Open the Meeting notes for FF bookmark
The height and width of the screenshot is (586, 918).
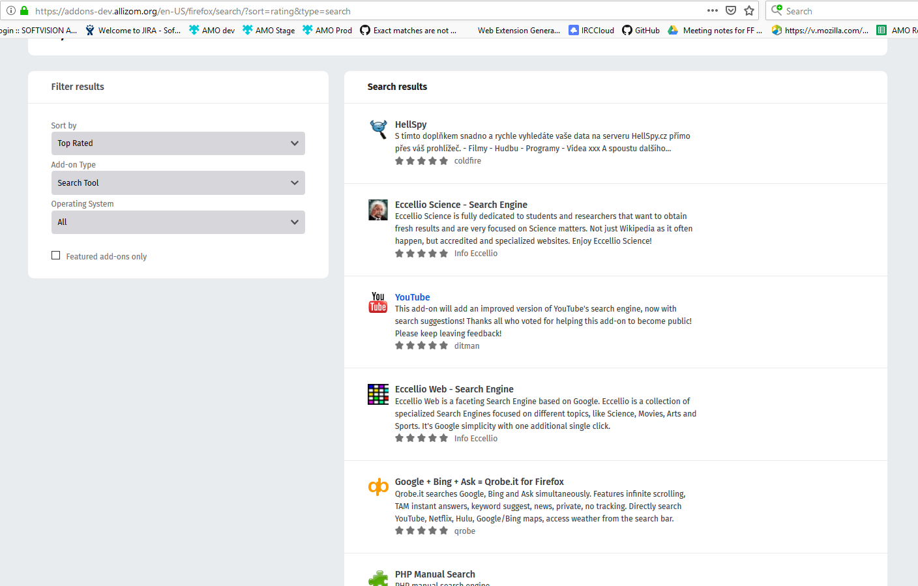(x=715, y=30)
